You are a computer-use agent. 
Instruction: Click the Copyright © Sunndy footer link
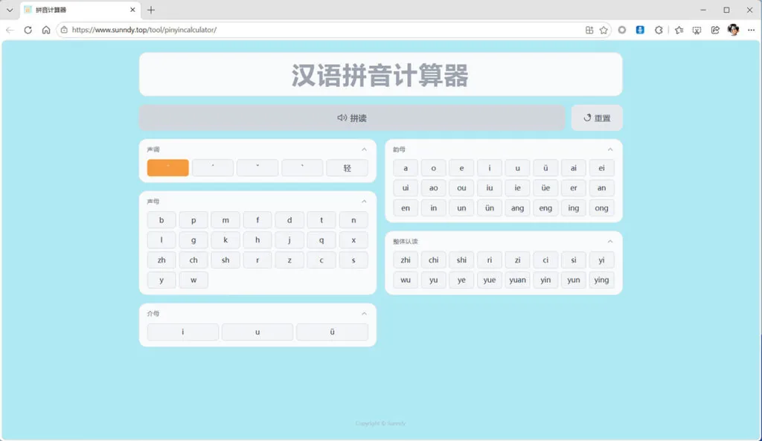[380, 423]
